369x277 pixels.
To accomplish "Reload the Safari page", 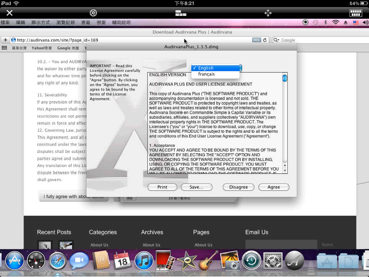I will coord(265,40).
